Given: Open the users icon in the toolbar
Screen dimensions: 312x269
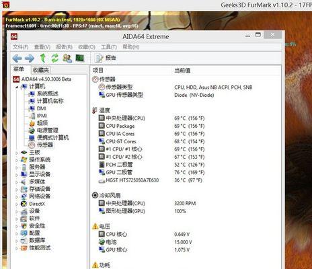Looking at the screenshot, I should [x=67, y=59].
